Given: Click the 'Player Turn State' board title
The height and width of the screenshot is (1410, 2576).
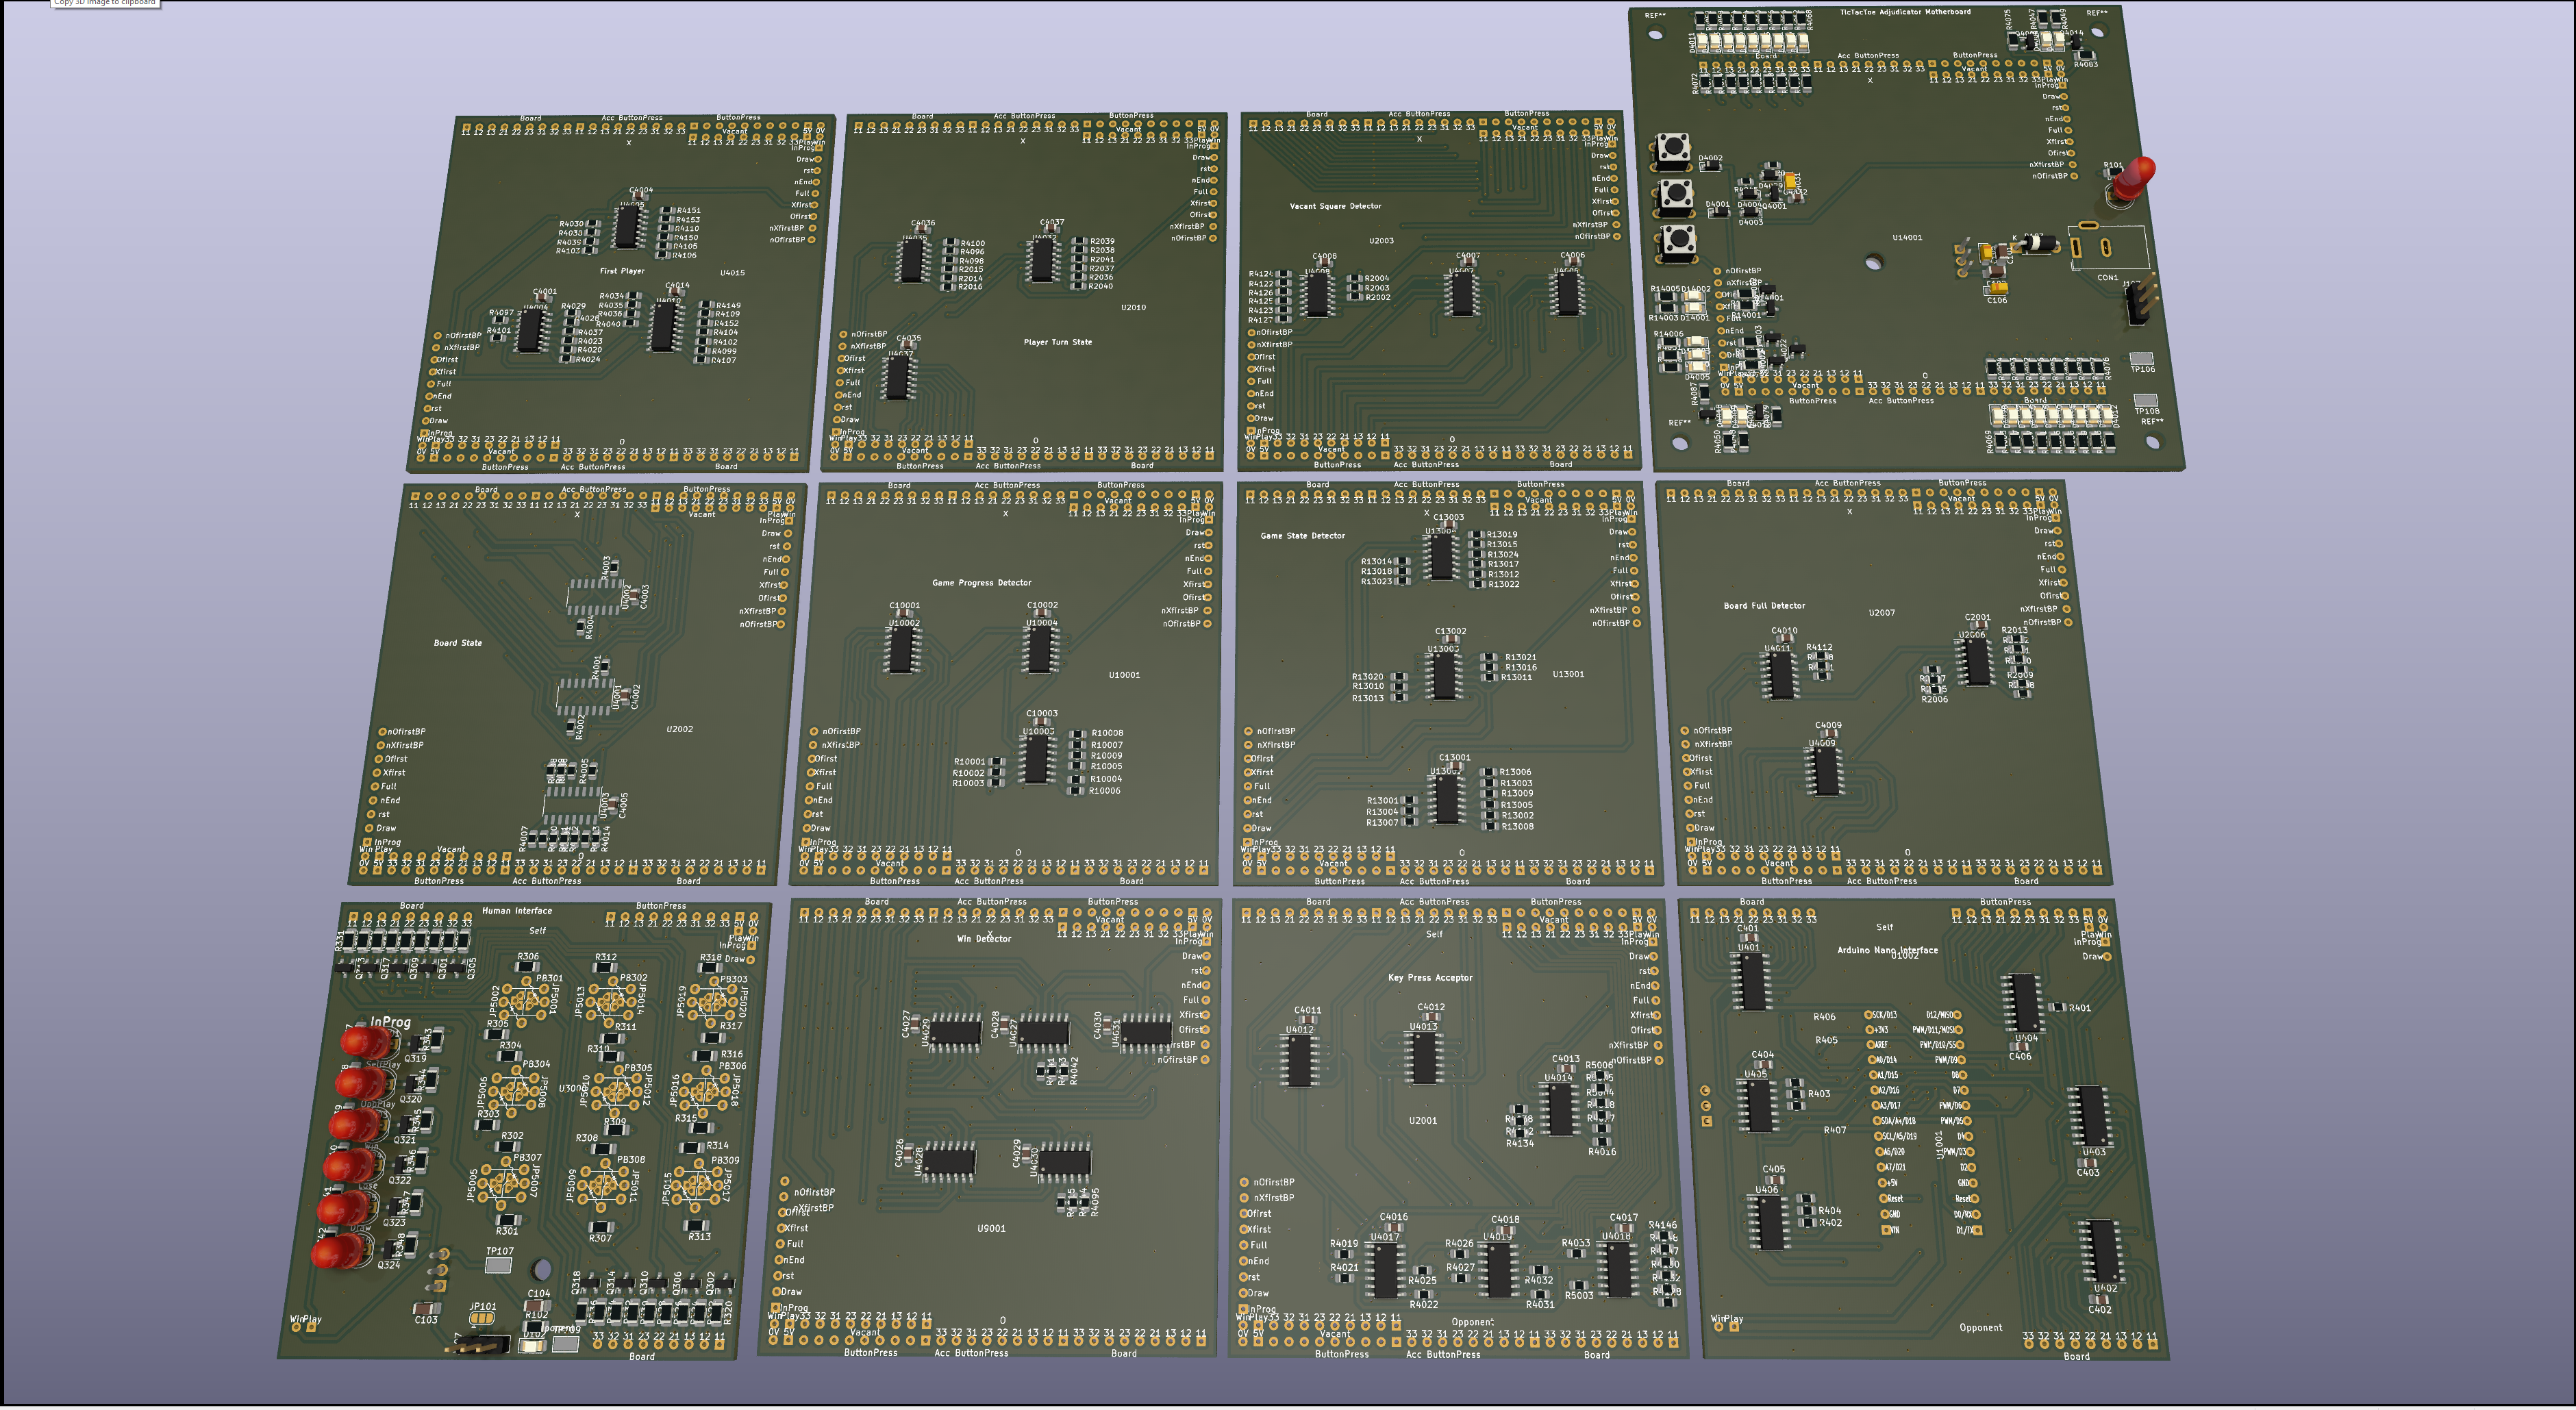Looking at the screenshot, I should 1057,342.
